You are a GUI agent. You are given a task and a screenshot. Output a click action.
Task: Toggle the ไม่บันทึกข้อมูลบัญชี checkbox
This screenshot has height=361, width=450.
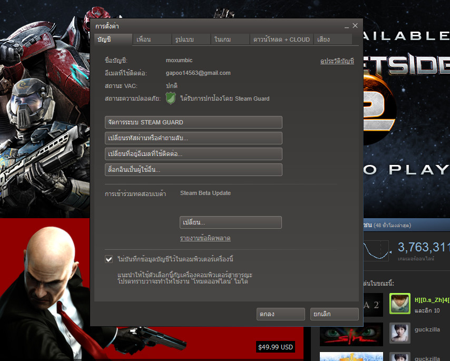click(109, 259)
